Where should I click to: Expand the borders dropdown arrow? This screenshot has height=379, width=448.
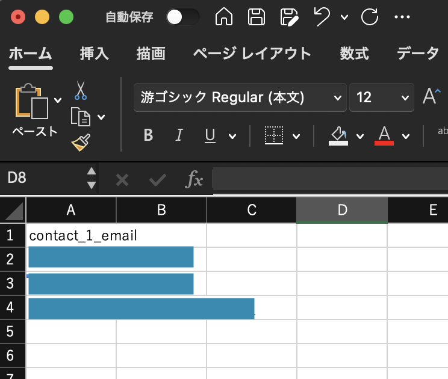coord(296,137)
